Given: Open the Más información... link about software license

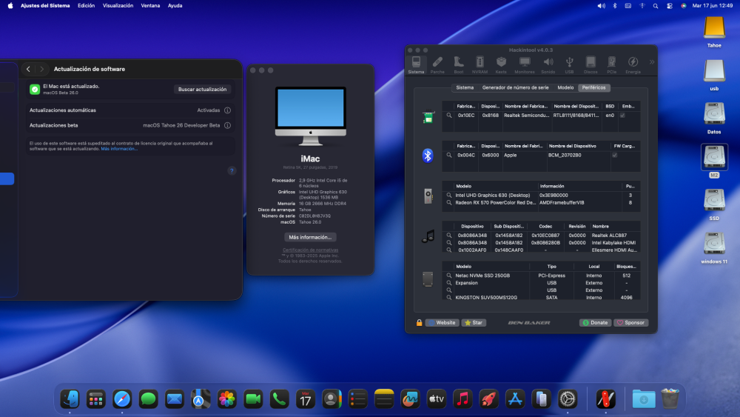Looking at the screenshot, I should coord(119,149).
